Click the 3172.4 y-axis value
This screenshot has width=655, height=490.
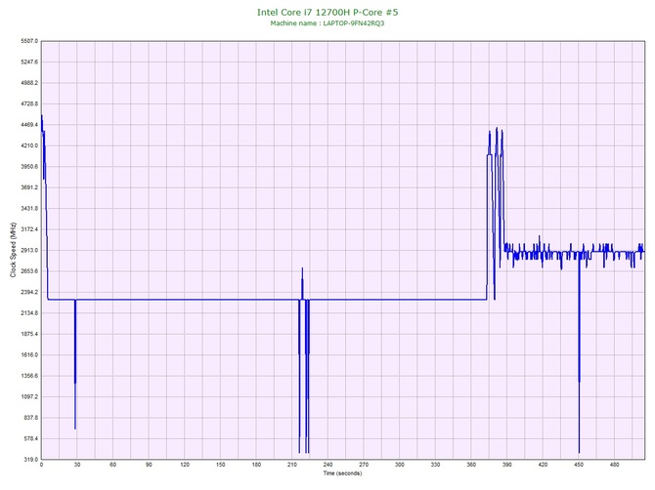point(29,229)
